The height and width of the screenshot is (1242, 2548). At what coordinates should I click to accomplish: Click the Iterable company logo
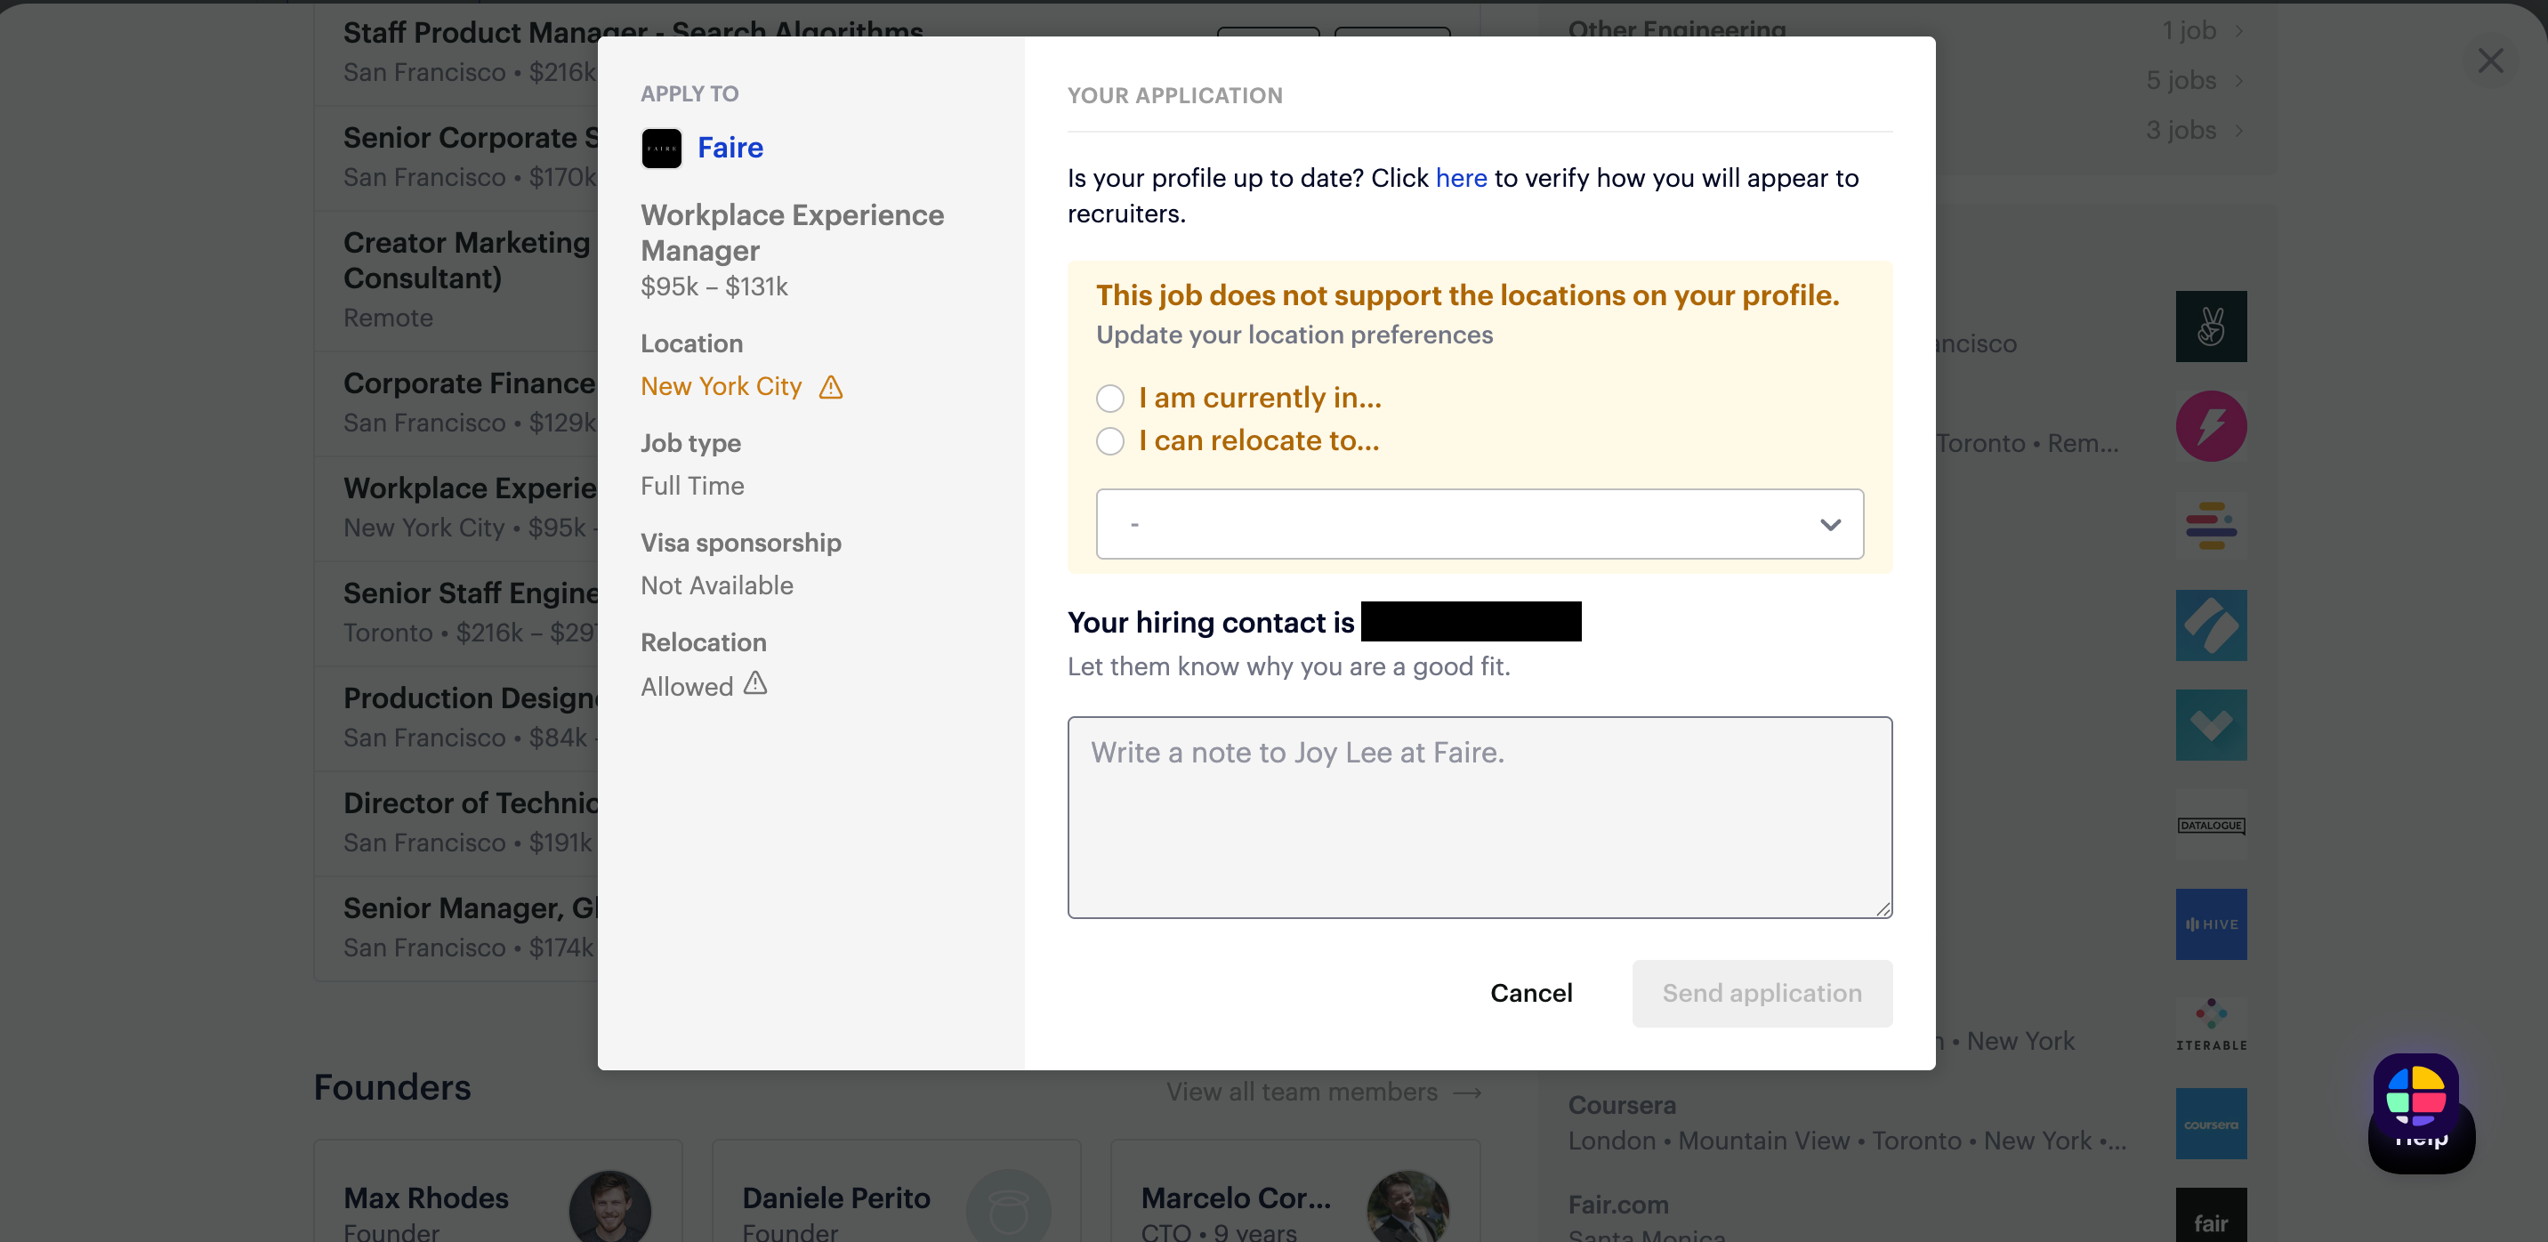tap(2210, 1023)
